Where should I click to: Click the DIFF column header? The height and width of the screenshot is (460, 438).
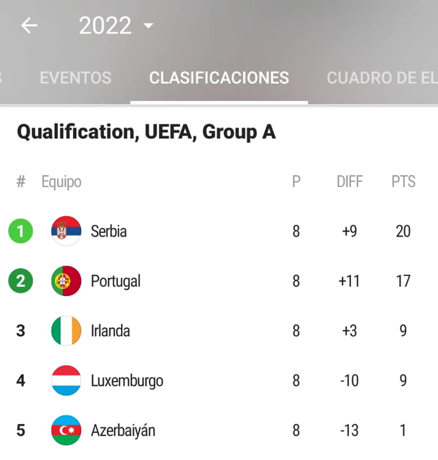349,182
